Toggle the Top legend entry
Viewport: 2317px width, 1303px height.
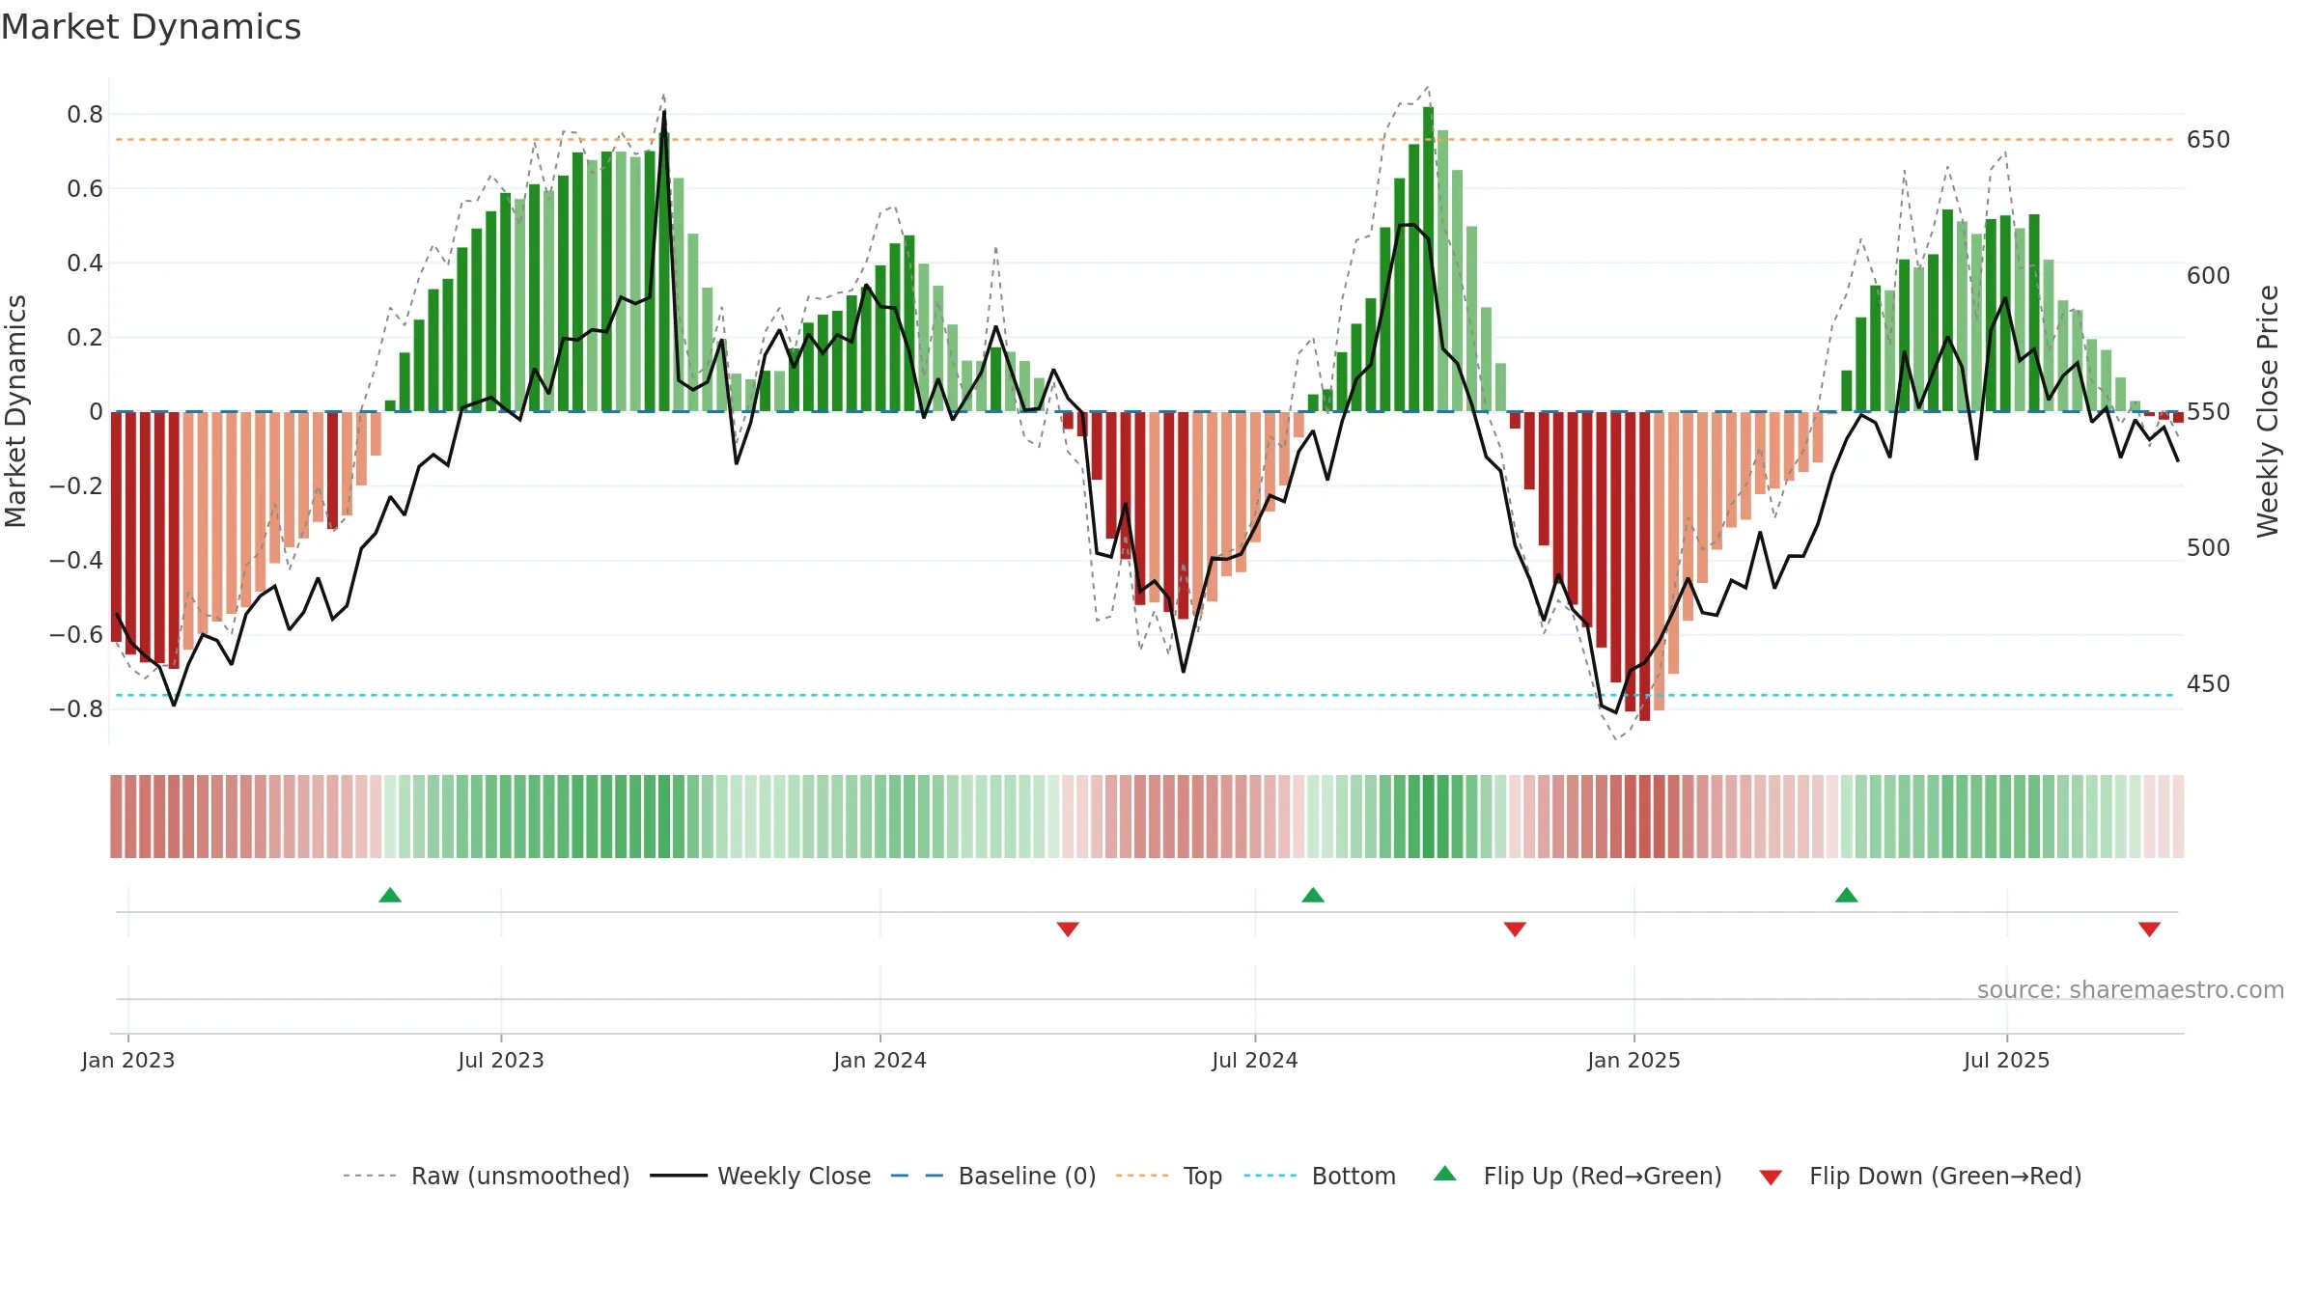pyautogui.click(x=1169, y=1176)
